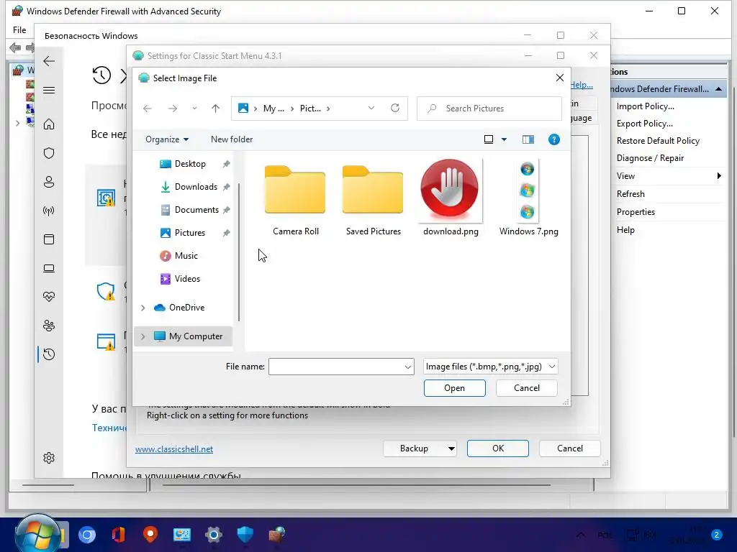Screen dimensions: 737x552
Task: Open Settings gear in Windows Security
Action: (x=49, y=458)
